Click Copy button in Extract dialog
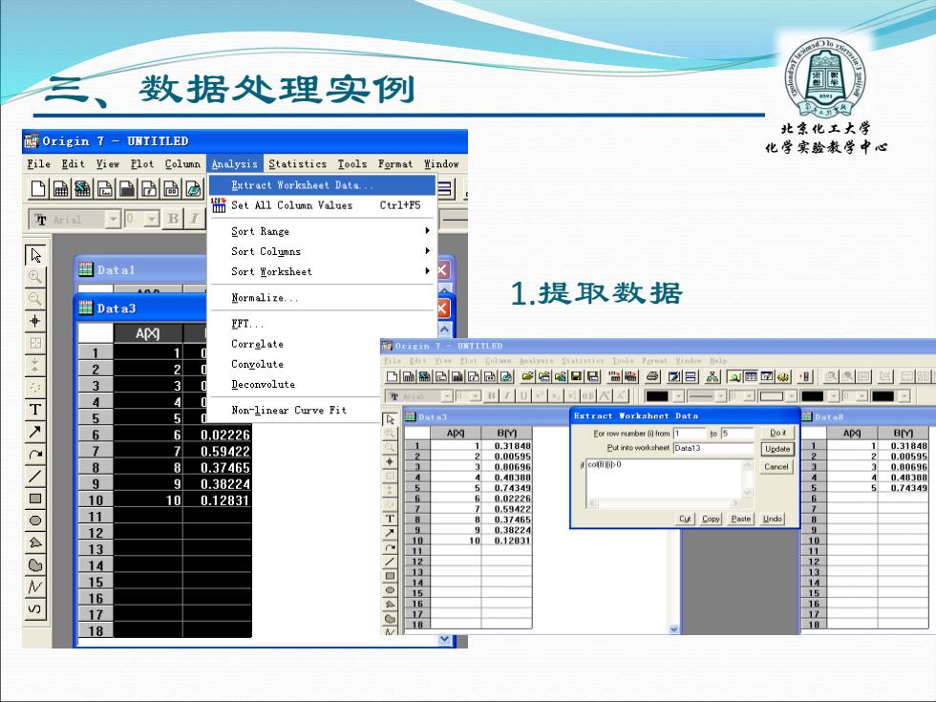The image size is (936, 702). click(711, 519)
